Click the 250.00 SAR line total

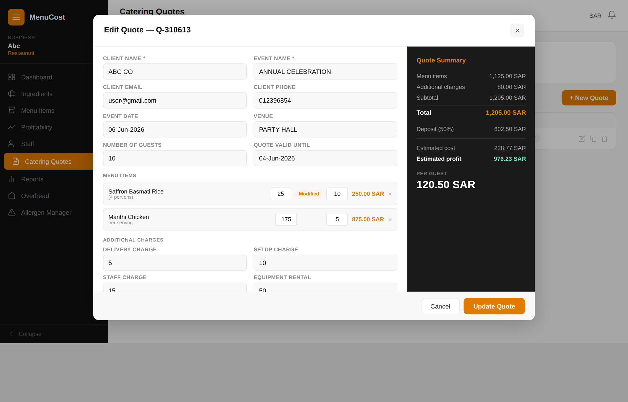click(x=368, y=194)
